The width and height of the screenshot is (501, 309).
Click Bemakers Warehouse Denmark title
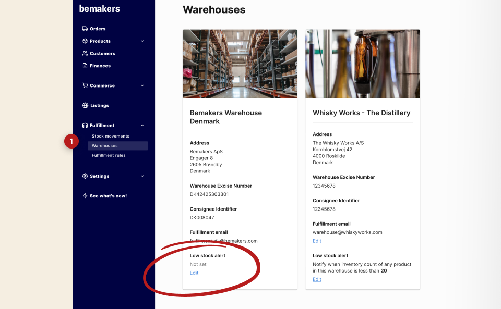226,117
